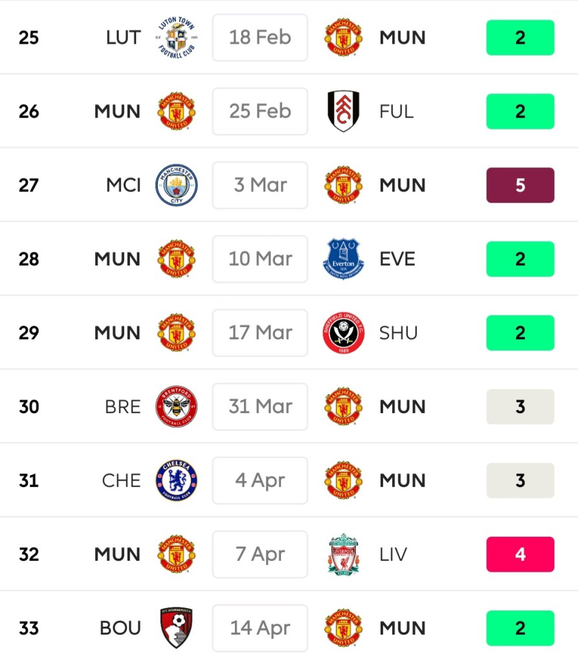Click the EVE team abbreviation

(397, 259)
